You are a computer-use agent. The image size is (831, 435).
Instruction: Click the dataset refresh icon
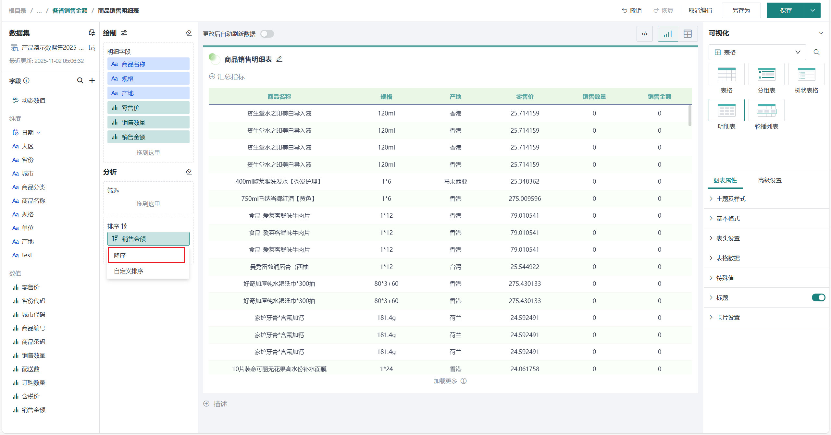coord(92,33)
